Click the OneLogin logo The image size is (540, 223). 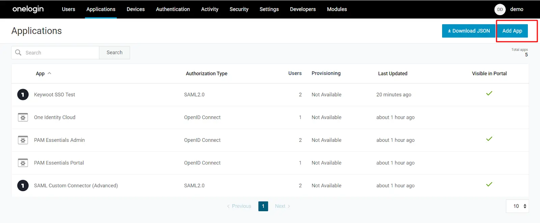coord(28,9)
